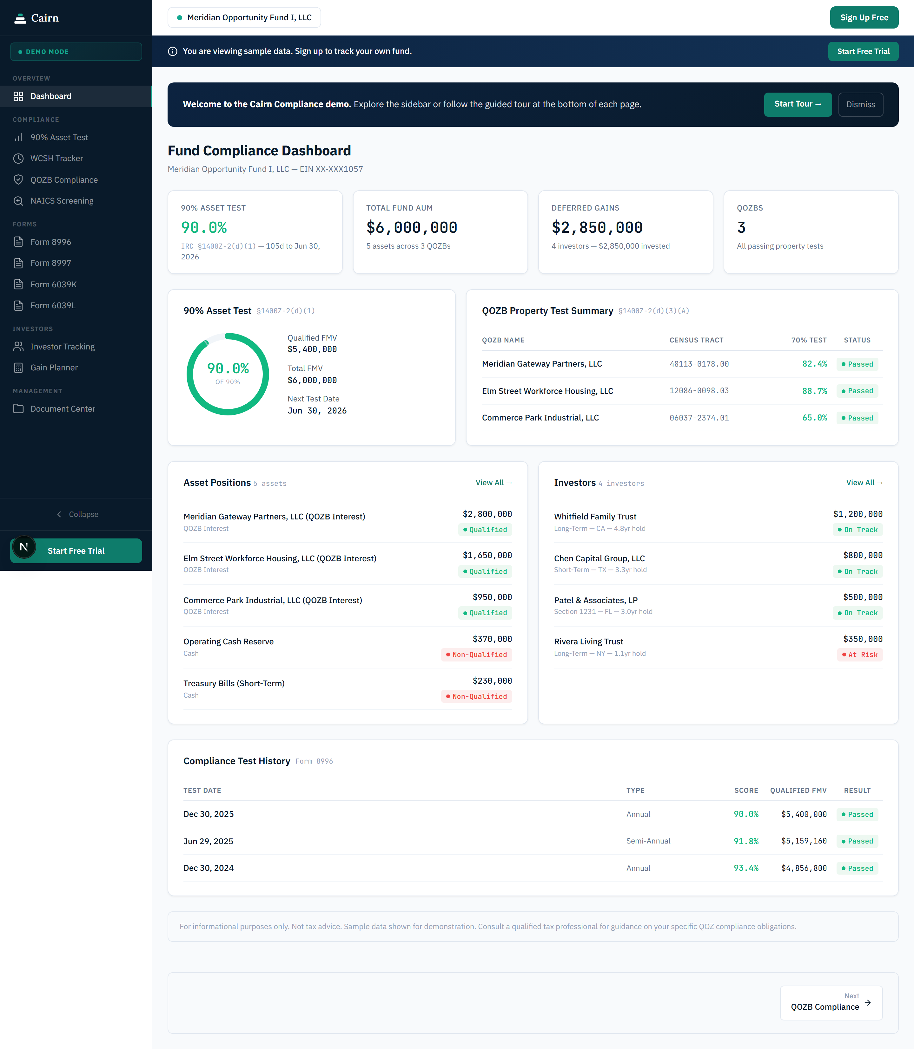View all asset positions
914x1049 pixels.
pos(494,483)
